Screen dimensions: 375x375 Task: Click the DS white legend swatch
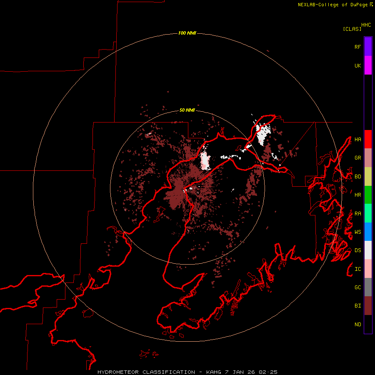click(x=368, y=250)
